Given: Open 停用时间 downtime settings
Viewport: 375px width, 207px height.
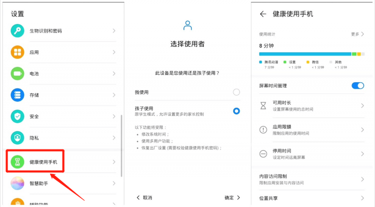Looking at the screenshot, I should 312,154.
